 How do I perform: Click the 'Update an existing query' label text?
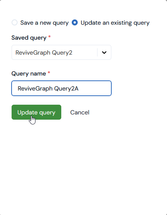point(115,23)
